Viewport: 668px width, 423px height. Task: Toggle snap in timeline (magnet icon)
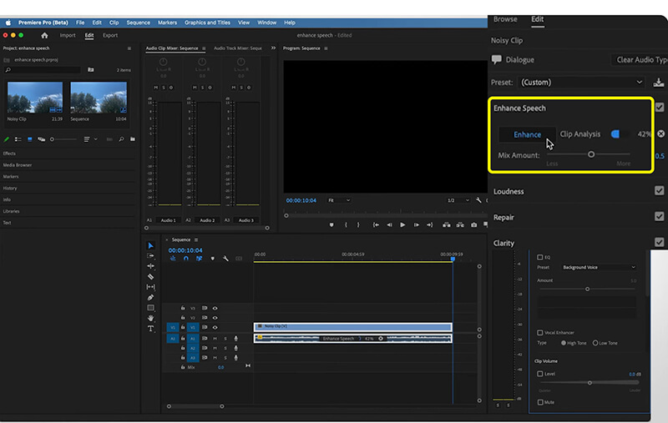(185, 259)
